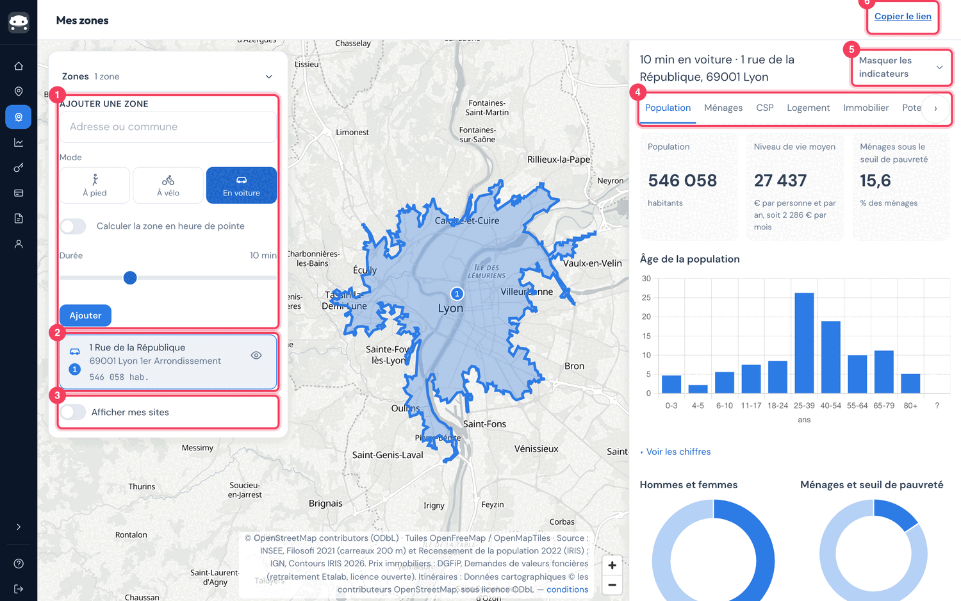Image resolution: width=961 pixels, height=601 pixels.
Task: Hide the 1 Rue de la République zone
Action: point(256,356)
